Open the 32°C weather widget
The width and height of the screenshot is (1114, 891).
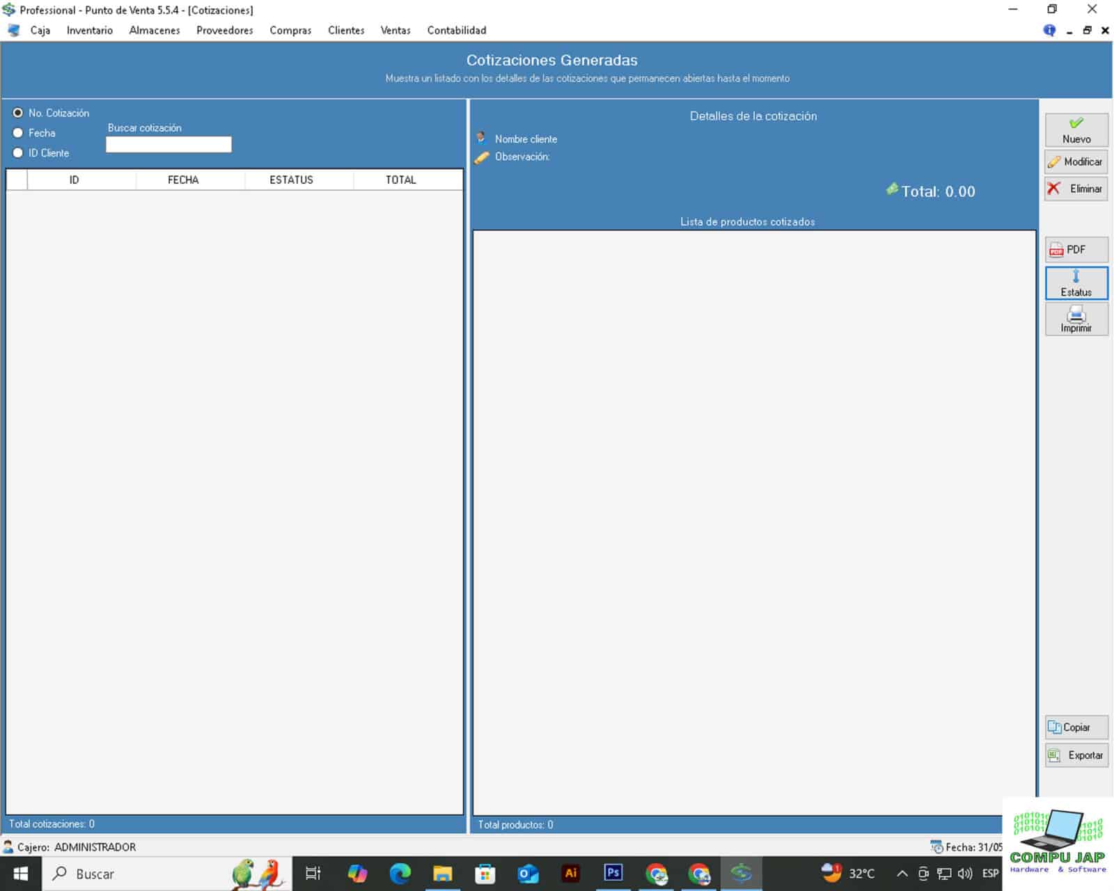click(x=848, y=874)
